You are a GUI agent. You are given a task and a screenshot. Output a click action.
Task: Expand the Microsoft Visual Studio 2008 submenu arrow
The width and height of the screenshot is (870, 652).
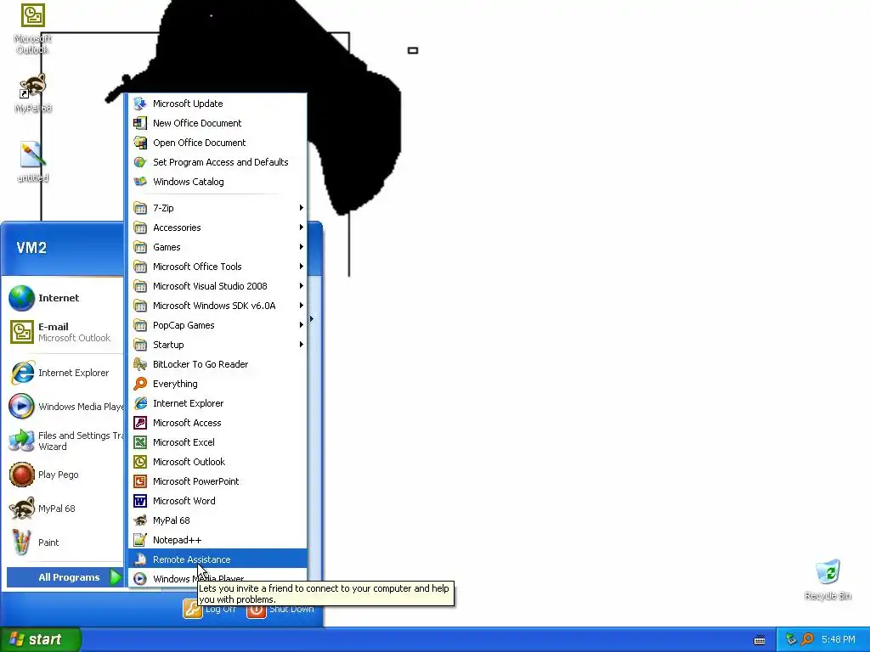[302, 286]
